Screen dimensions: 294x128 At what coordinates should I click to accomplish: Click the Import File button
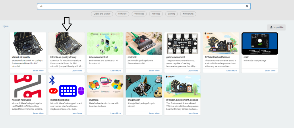click(276, 27)
